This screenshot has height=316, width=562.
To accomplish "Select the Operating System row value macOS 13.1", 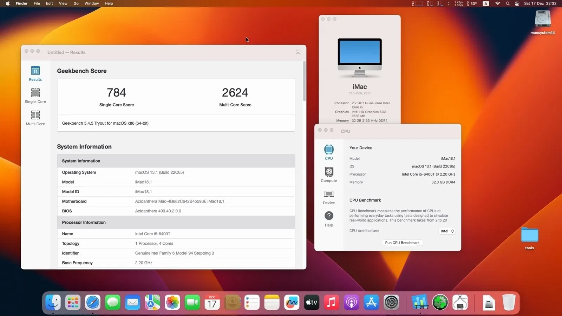I will click(x=159, y=172).
